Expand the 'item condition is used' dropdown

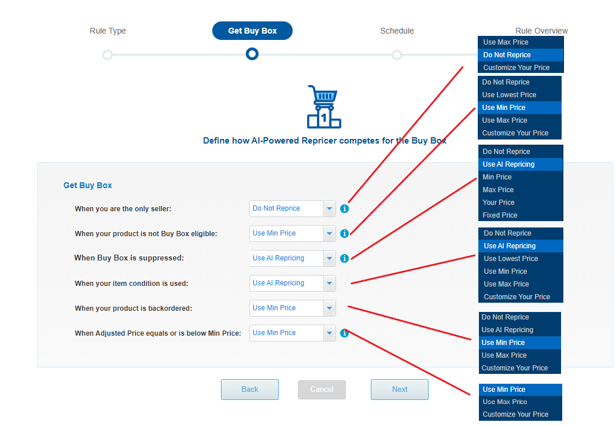292,284
